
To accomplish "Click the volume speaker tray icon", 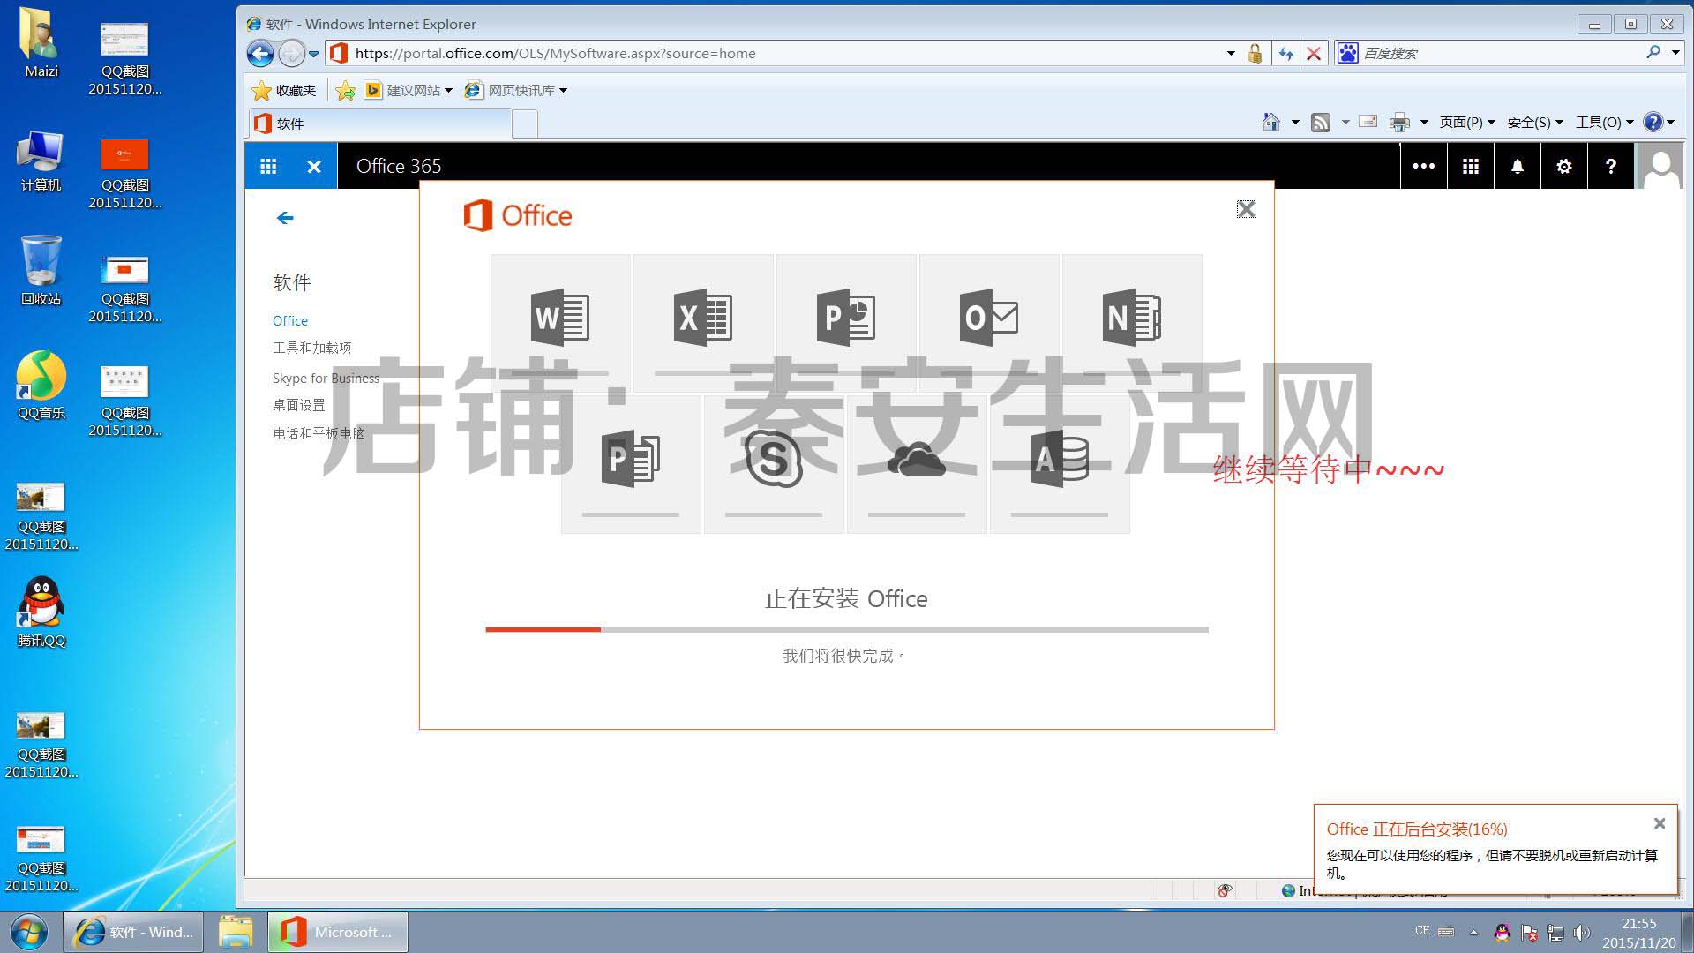I will (1581, 932).
